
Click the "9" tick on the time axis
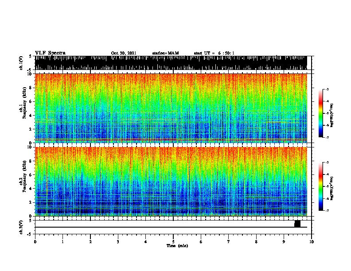click(284, 242)
